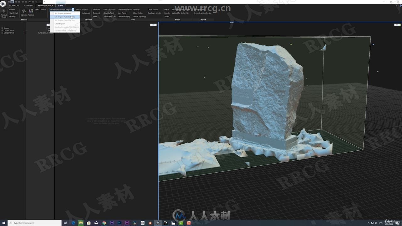Click the Normal Detail reconstruction icon
Screen dimensions: 402x226
point(4,13)
